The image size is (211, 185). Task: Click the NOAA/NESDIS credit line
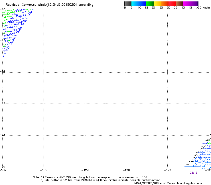[x=168, y=183]
